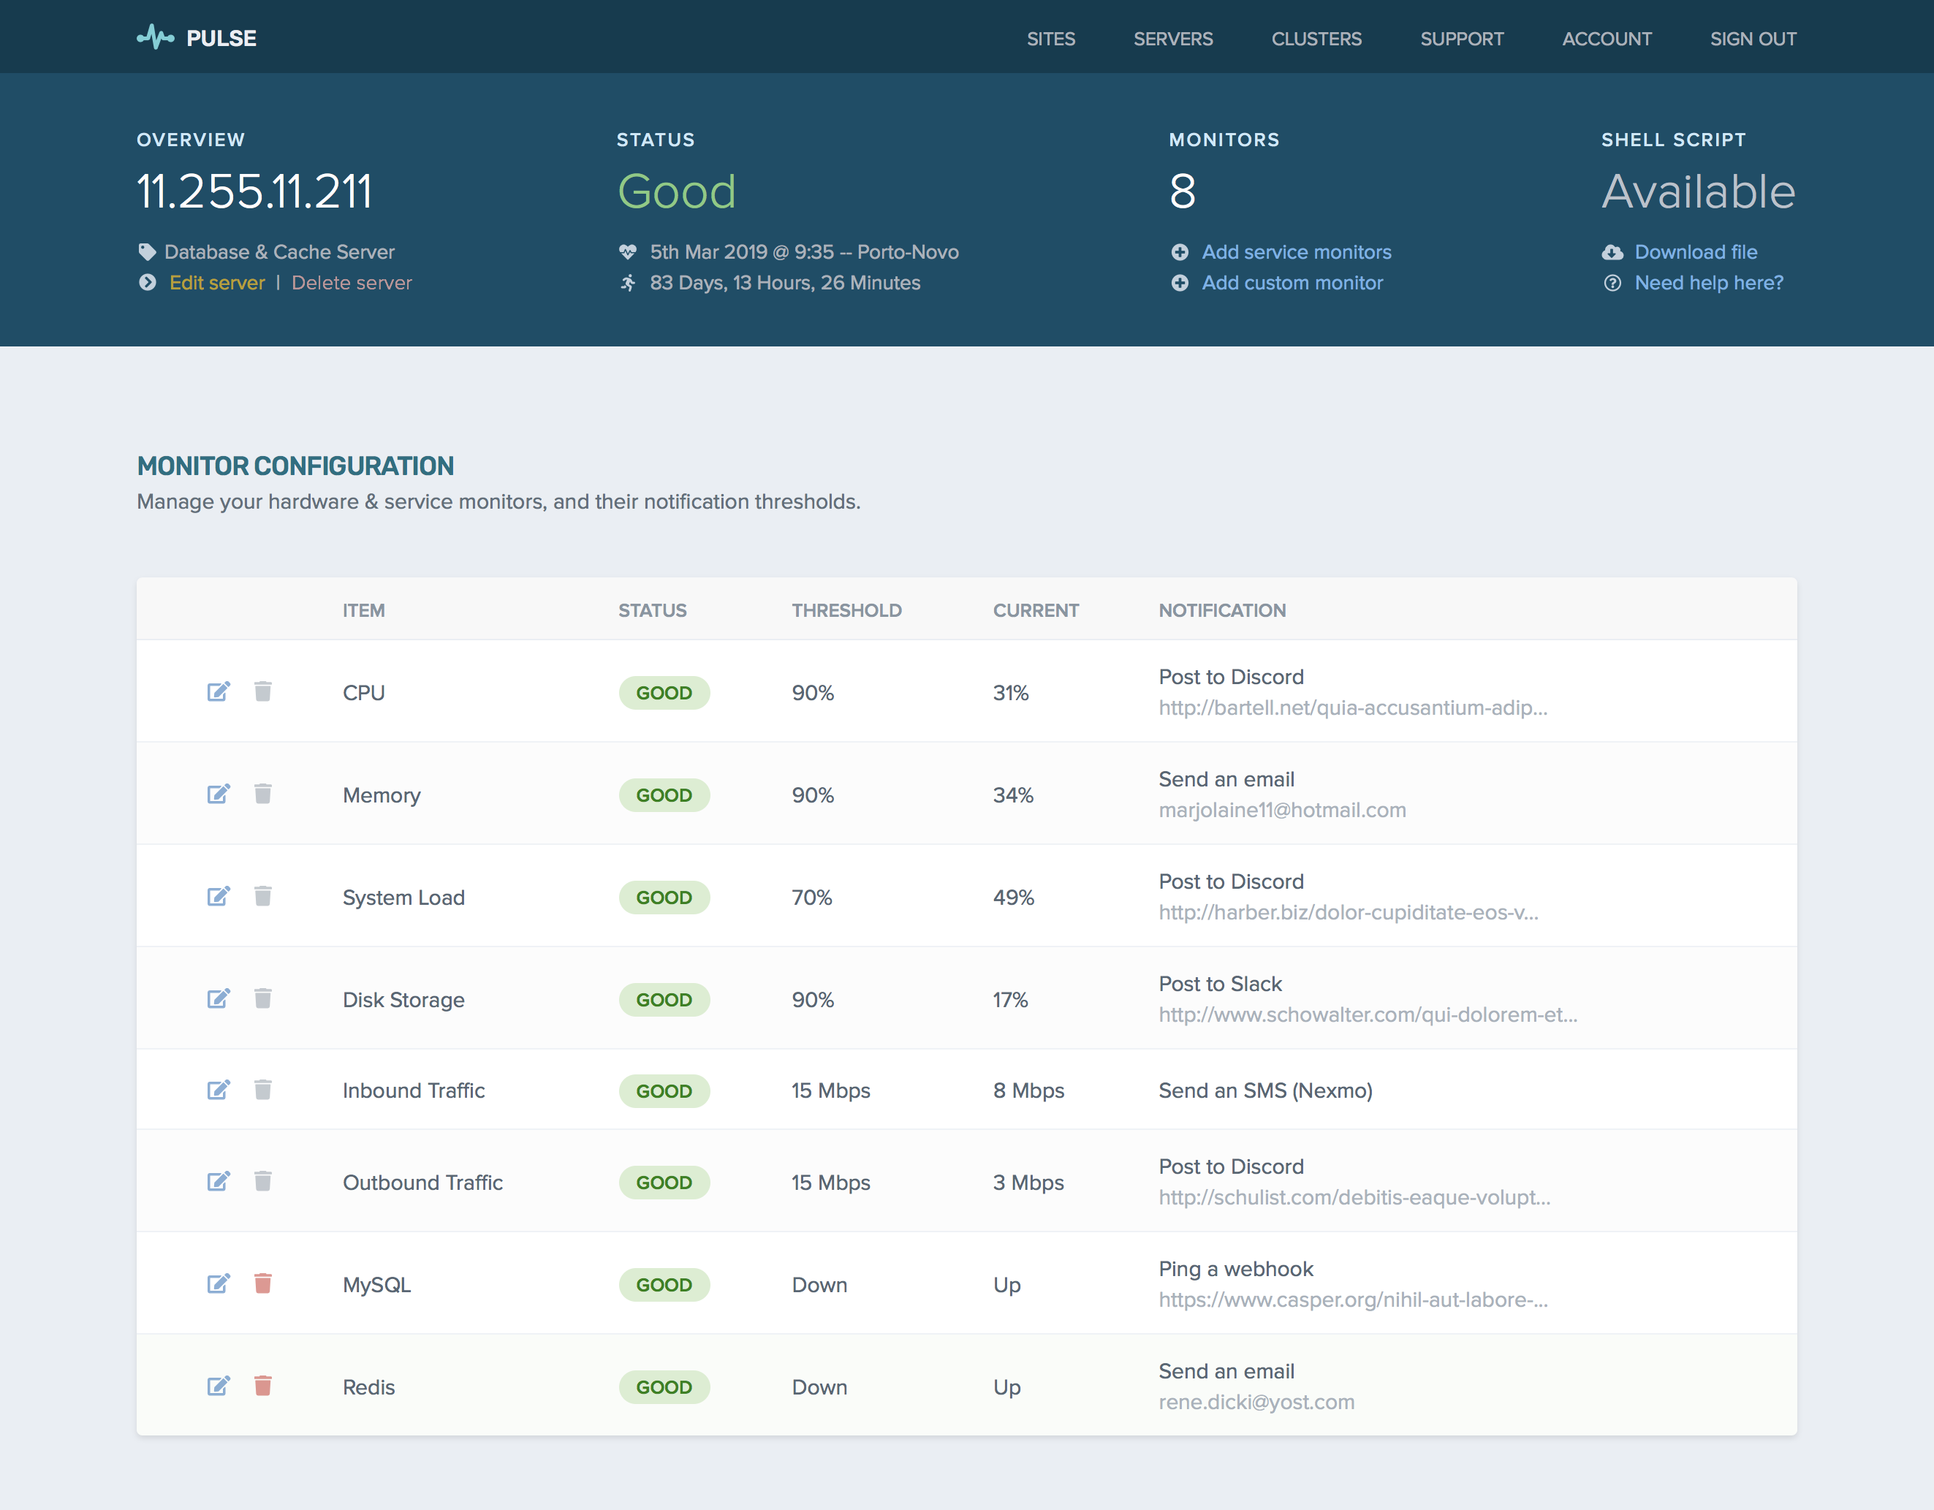The width and height of the screenshot is (1934, 1510).
Task: Click the Edit server link
Action: pyautogui.click(x=217, y=283)
